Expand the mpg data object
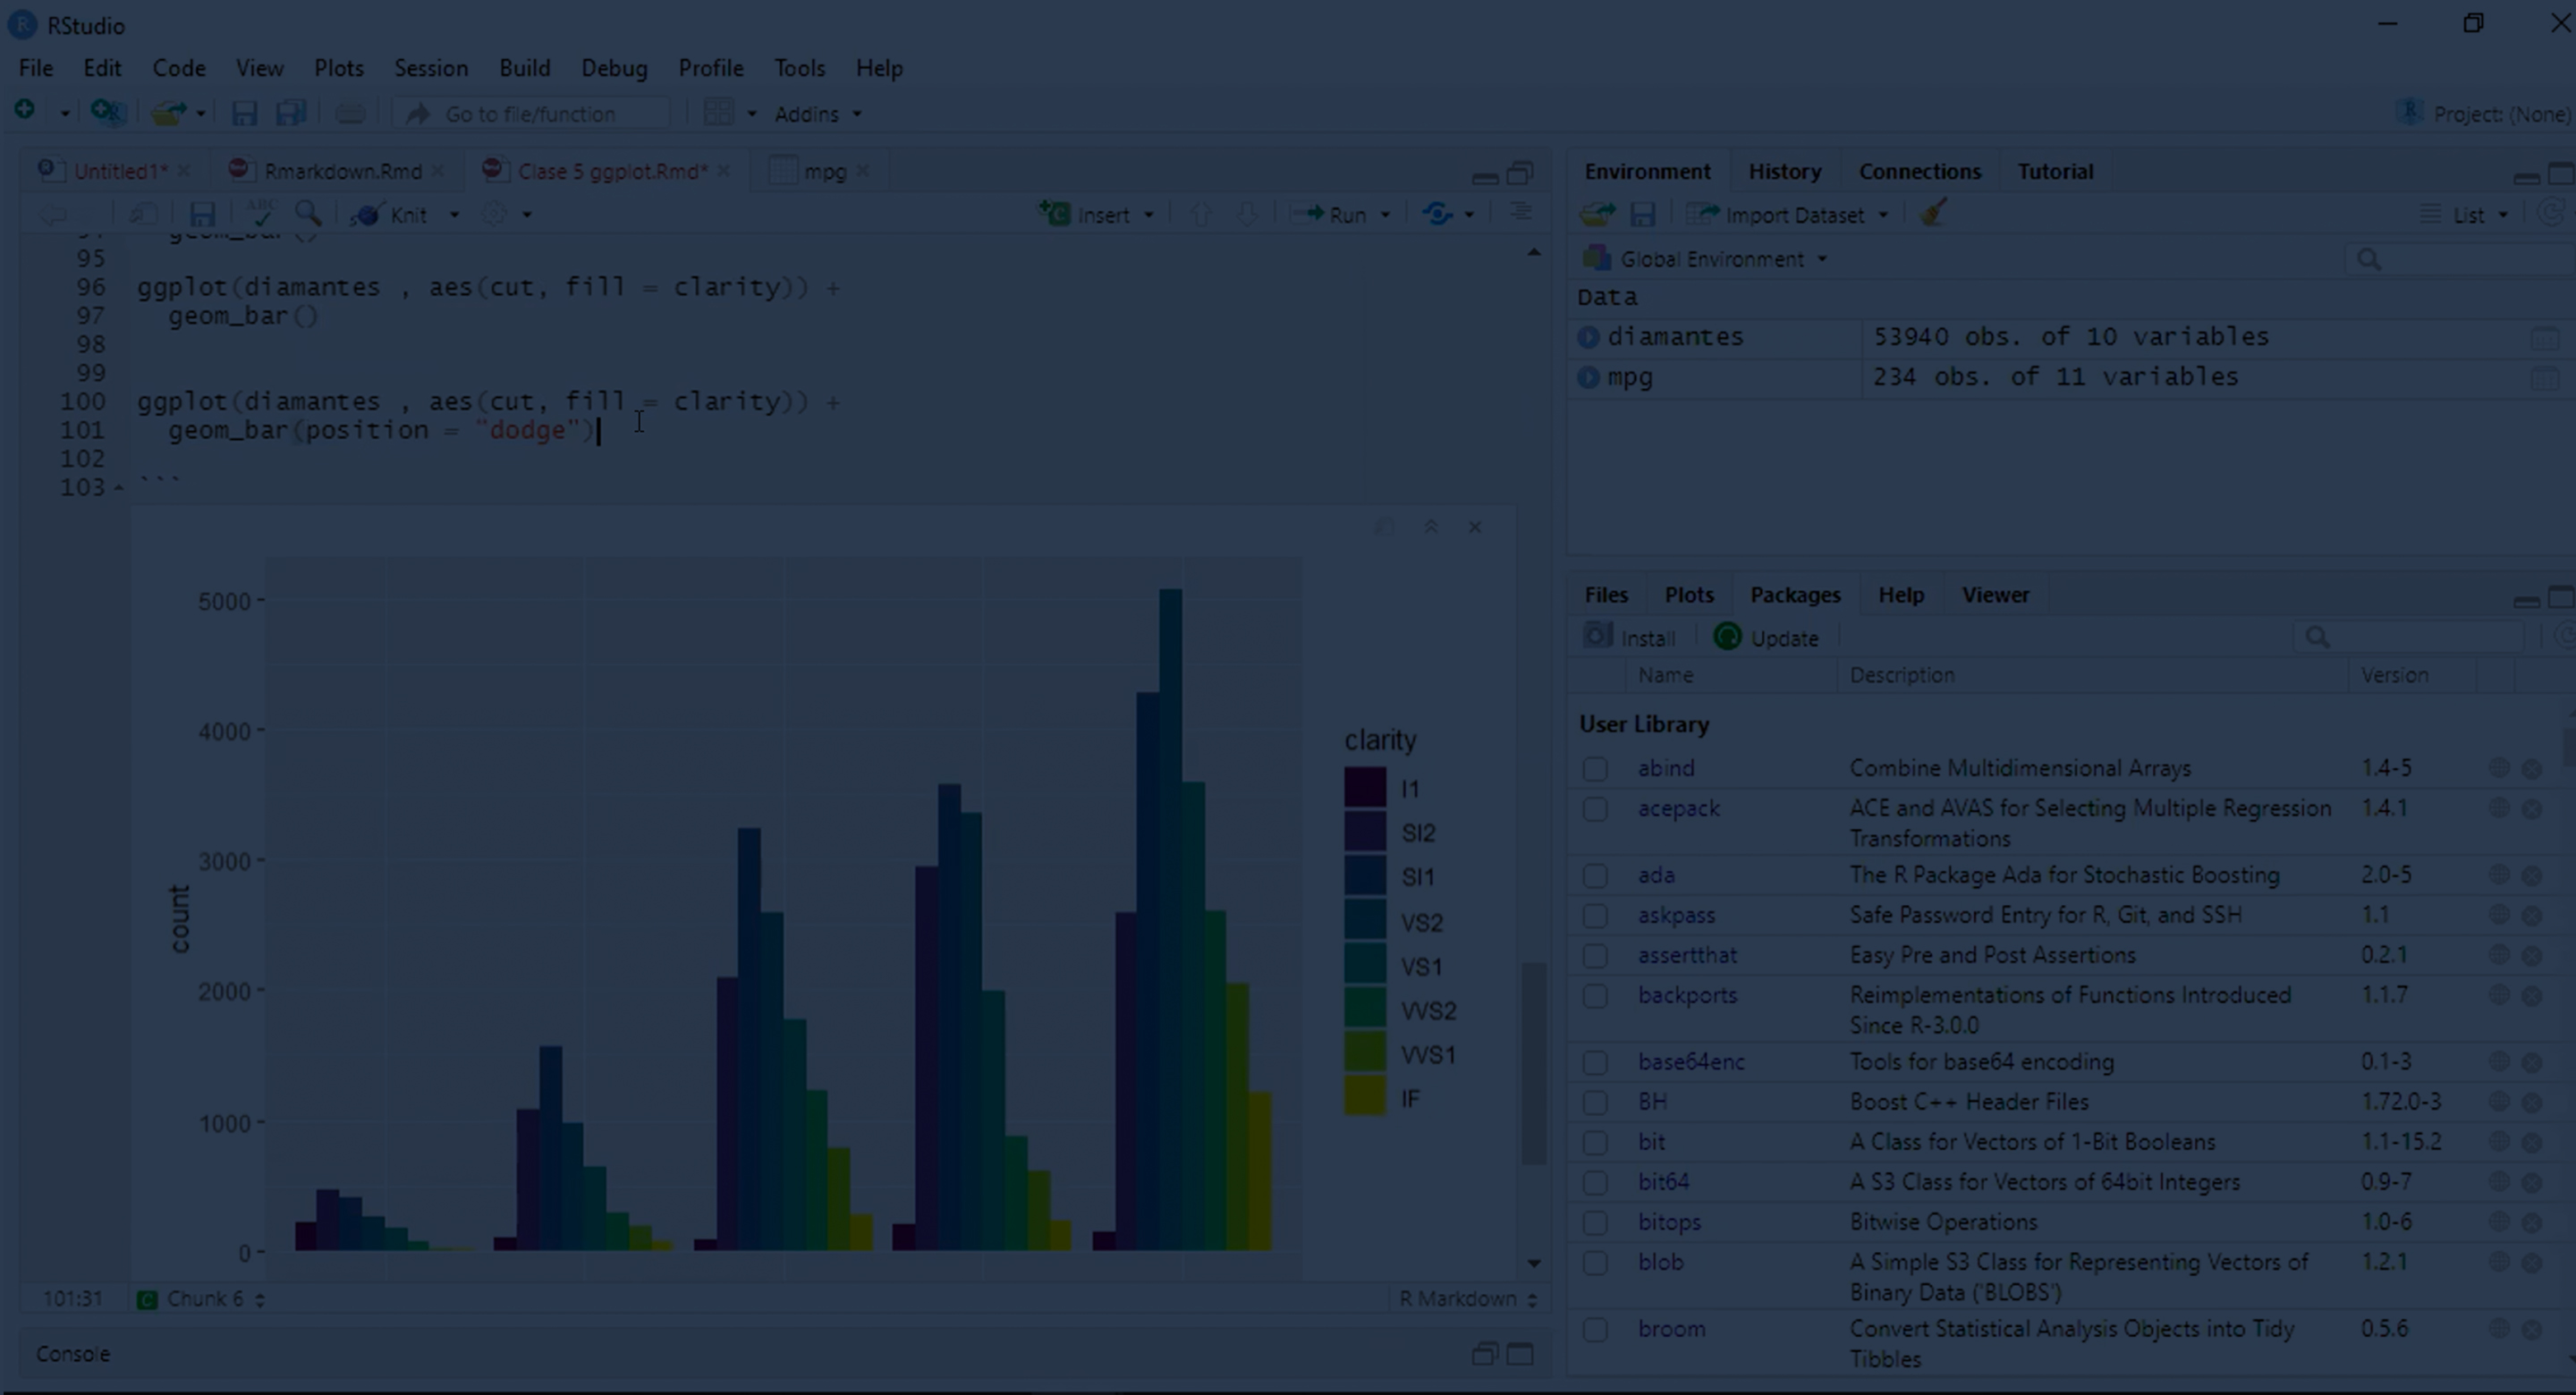2576x1395 pixels. [1588, 378]
